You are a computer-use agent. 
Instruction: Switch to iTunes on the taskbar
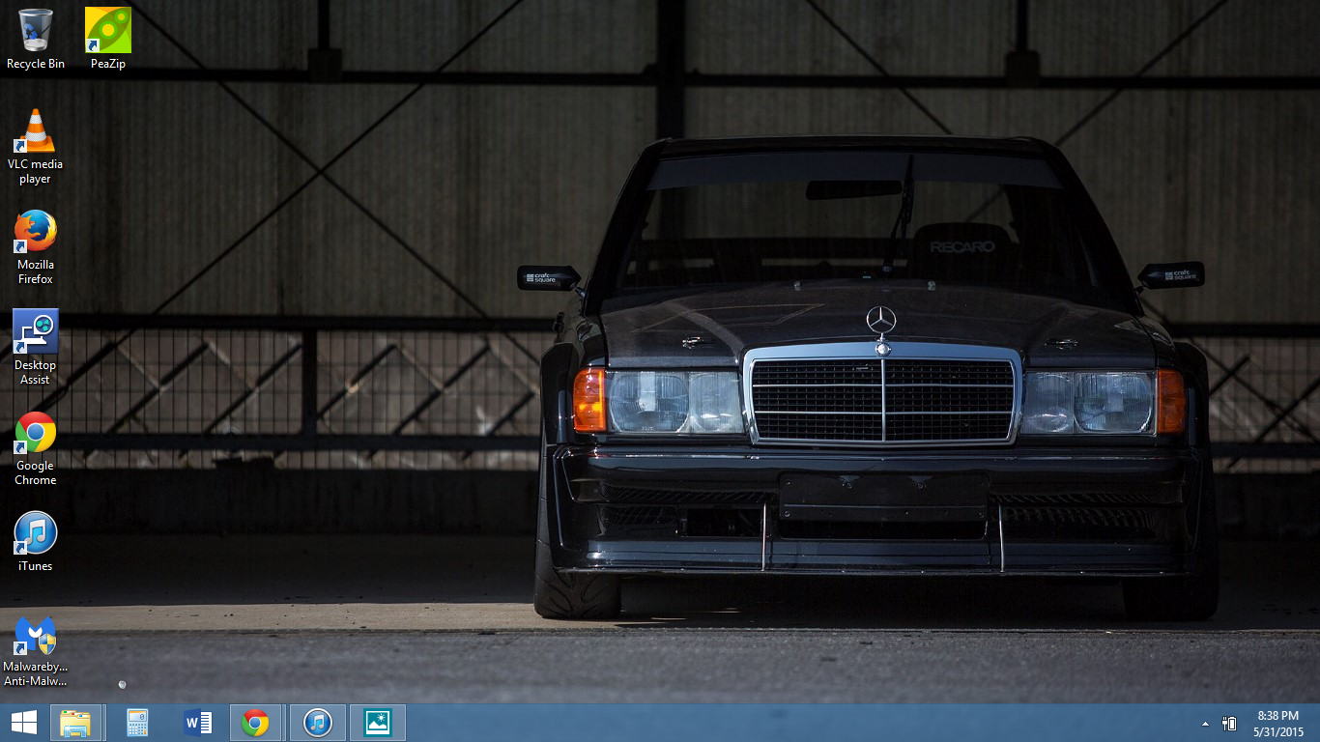pos(318,723)
